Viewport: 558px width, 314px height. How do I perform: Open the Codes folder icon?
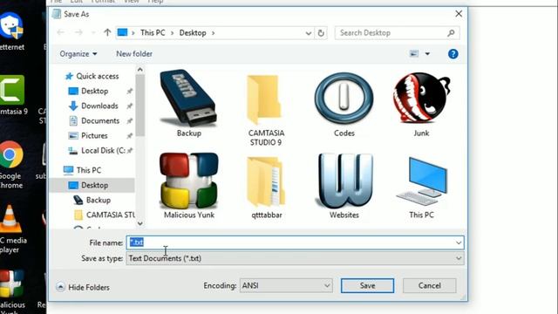point(344,104)
